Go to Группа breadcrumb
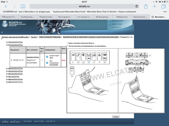169x126 pixels. point(34,37)
